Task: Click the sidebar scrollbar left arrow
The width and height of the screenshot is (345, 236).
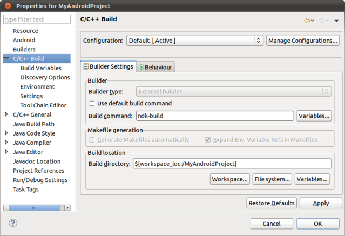Action: (x=6, y=207)
